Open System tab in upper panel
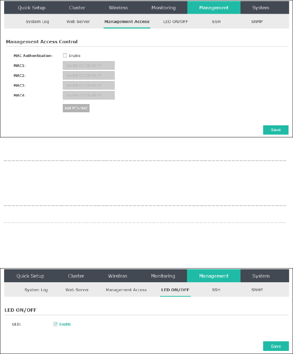The image size is (293, 354). (x=260, y=8)
